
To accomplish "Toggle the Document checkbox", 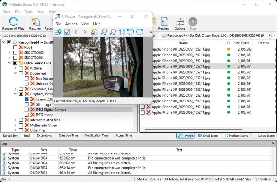I will pos(21,73).
